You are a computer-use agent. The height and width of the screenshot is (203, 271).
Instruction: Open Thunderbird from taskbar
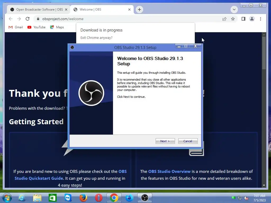129,198
